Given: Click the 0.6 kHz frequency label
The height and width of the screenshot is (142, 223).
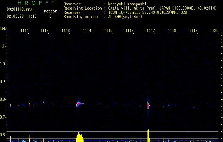Looking at the screenshot, I should tap(2, 135).
